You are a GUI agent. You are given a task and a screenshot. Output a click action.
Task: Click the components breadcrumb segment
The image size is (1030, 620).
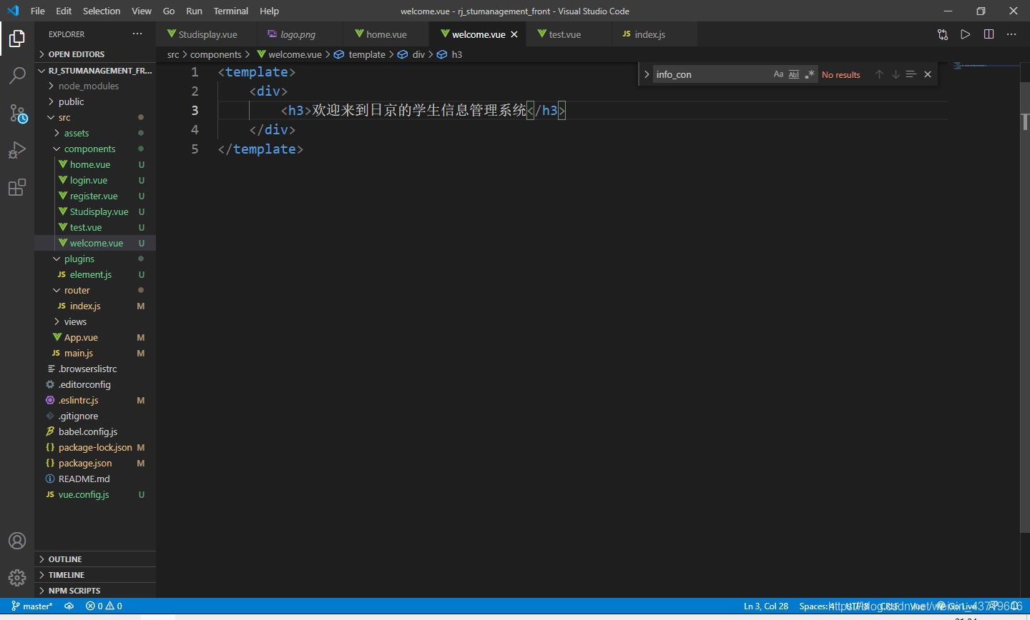215,54
